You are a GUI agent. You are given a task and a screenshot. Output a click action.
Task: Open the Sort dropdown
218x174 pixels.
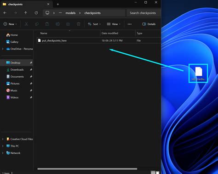click(x=94, y=24)
